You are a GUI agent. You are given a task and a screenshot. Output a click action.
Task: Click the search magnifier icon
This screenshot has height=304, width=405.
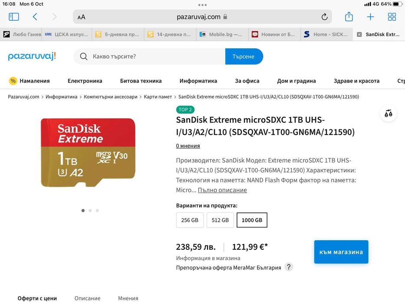pyautogui.click(x=83, y=56)
